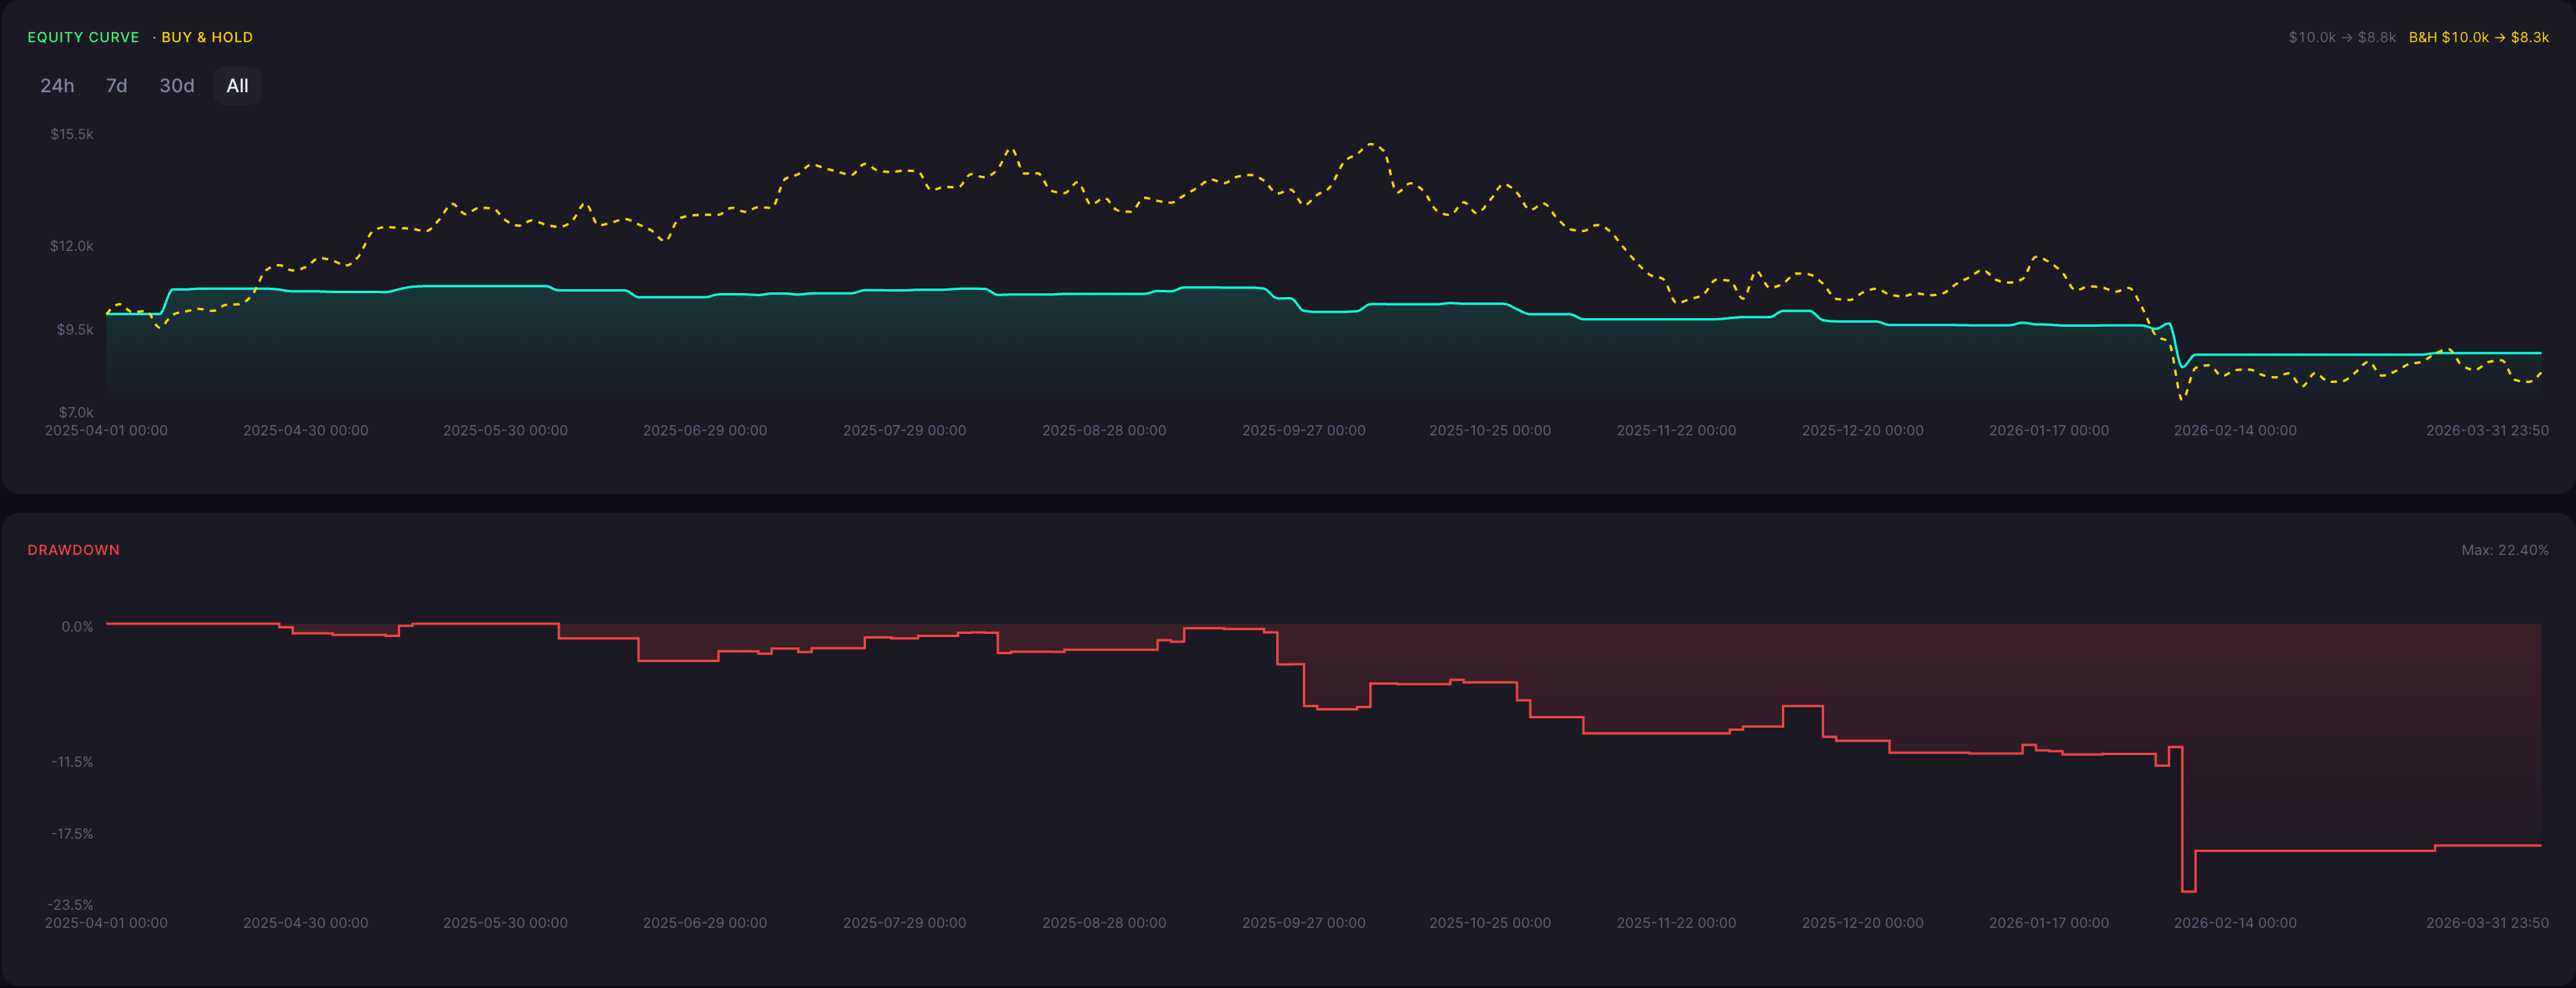The image size is (2576, 988).
Task: Click the -23.5% drawdown axis label
Action: (x=72, y=904)
